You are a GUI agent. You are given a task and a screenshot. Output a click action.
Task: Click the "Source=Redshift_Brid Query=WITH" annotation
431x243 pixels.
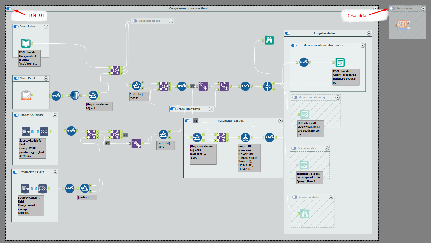pos(32,148)
